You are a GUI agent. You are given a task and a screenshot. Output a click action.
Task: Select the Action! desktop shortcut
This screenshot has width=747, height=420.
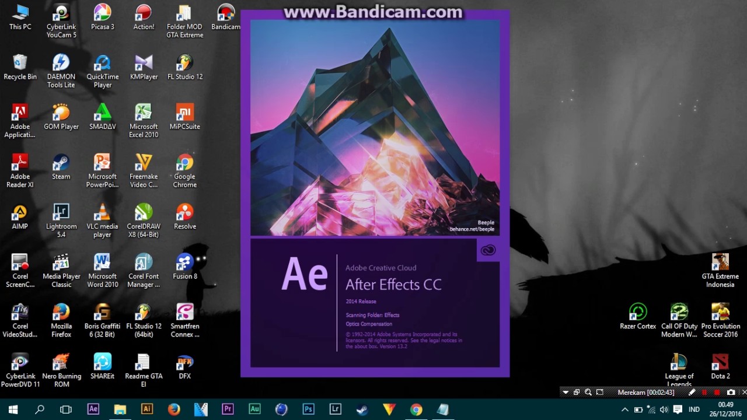(x=144, y=17)
